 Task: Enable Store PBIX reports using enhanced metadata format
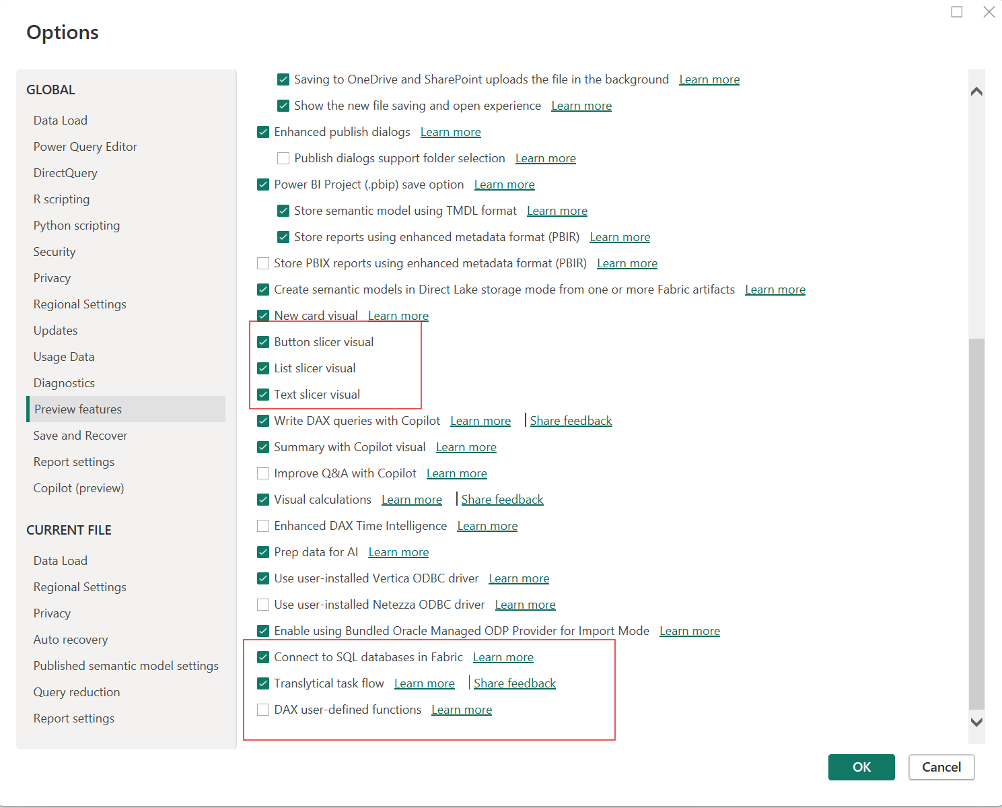click(262, 263)
